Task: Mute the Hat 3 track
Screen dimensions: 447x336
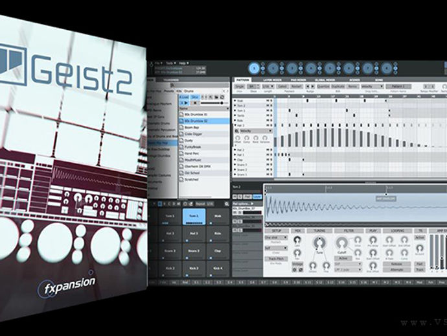Action: pos(268,125)
